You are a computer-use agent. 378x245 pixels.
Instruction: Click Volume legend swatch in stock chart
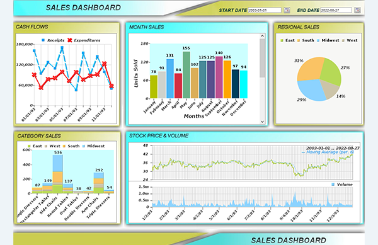333,185
